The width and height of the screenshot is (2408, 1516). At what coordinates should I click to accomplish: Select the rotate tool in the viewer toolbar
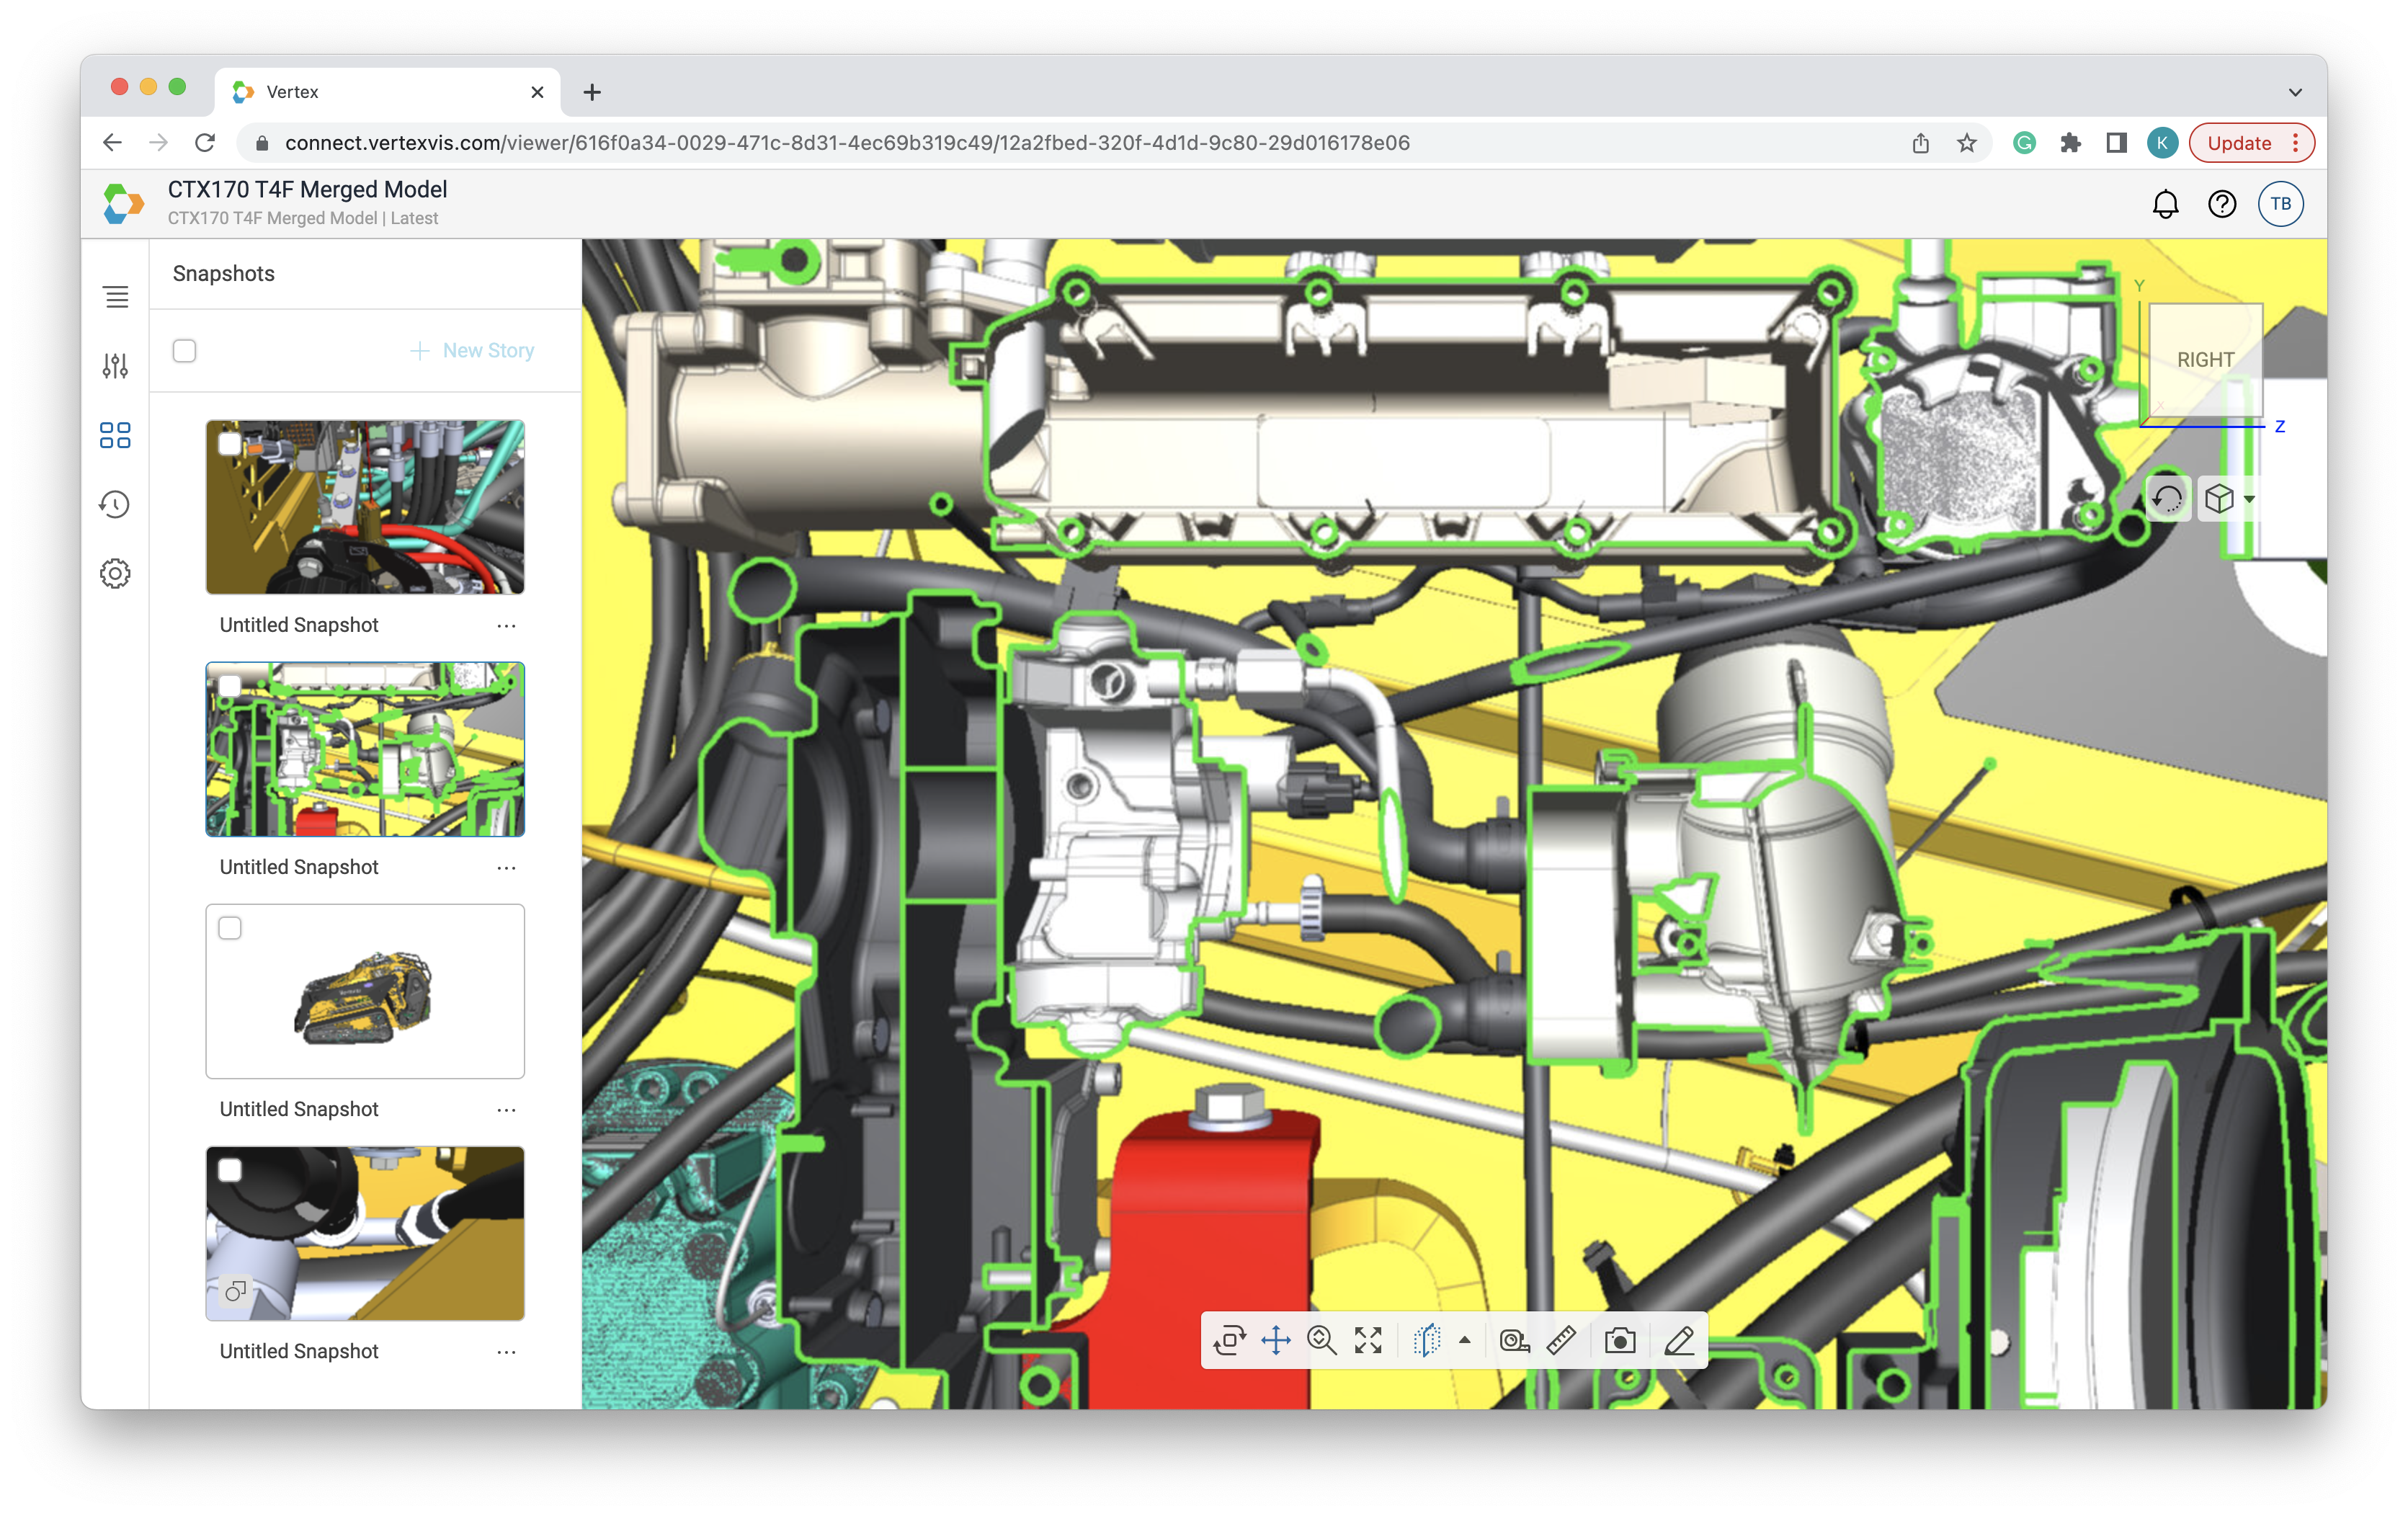point(1229,1340)
